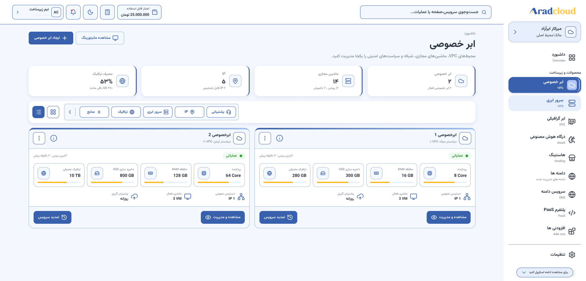Select the ترافیک traffic filter chip
586x281 pixels.
126,112
